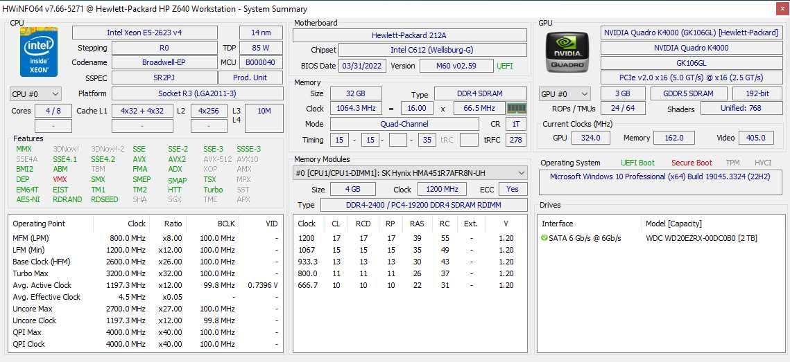The image size is (790, 362).
Task: Click the module ECC Yes field
Action: [x=513, y=190]
